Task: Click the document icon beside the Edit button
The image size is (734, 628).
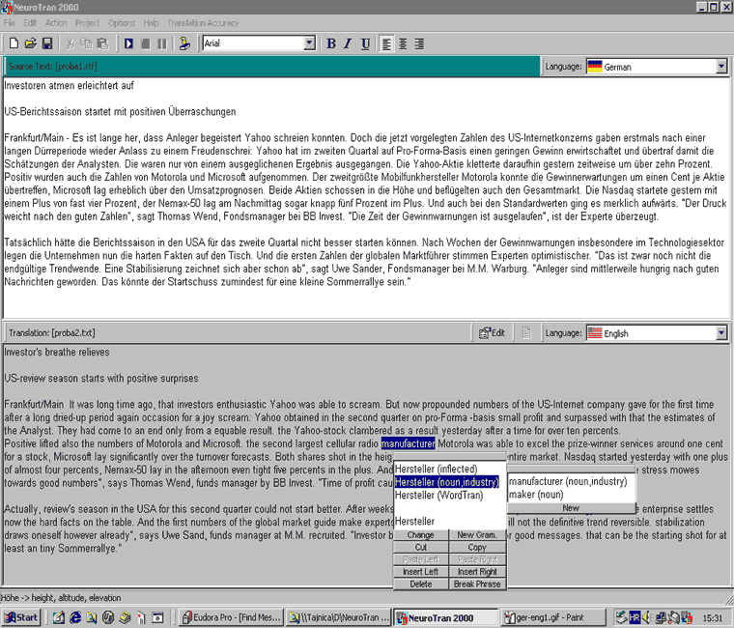Action: pyautogui.click(x=526, y=333)
